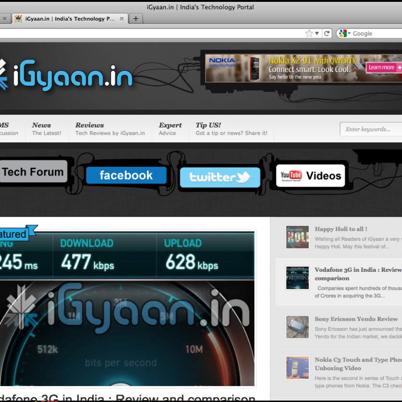Open the Tech Forum button
The height and width of the screenshot is (402, 402).
click(x=33, y=172)
